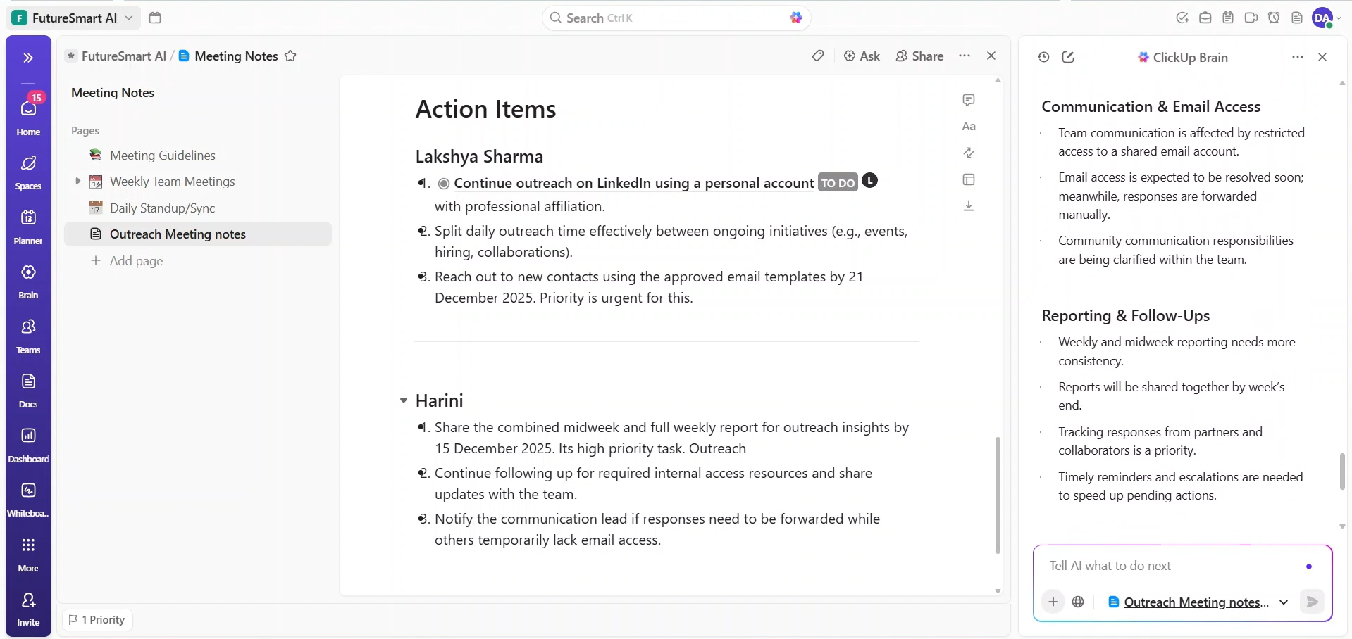Click the relationships arrows icon in the doc sidebar
This screenshot has width=1352, height=639.
pyautogui.click(x=969, y=153)
